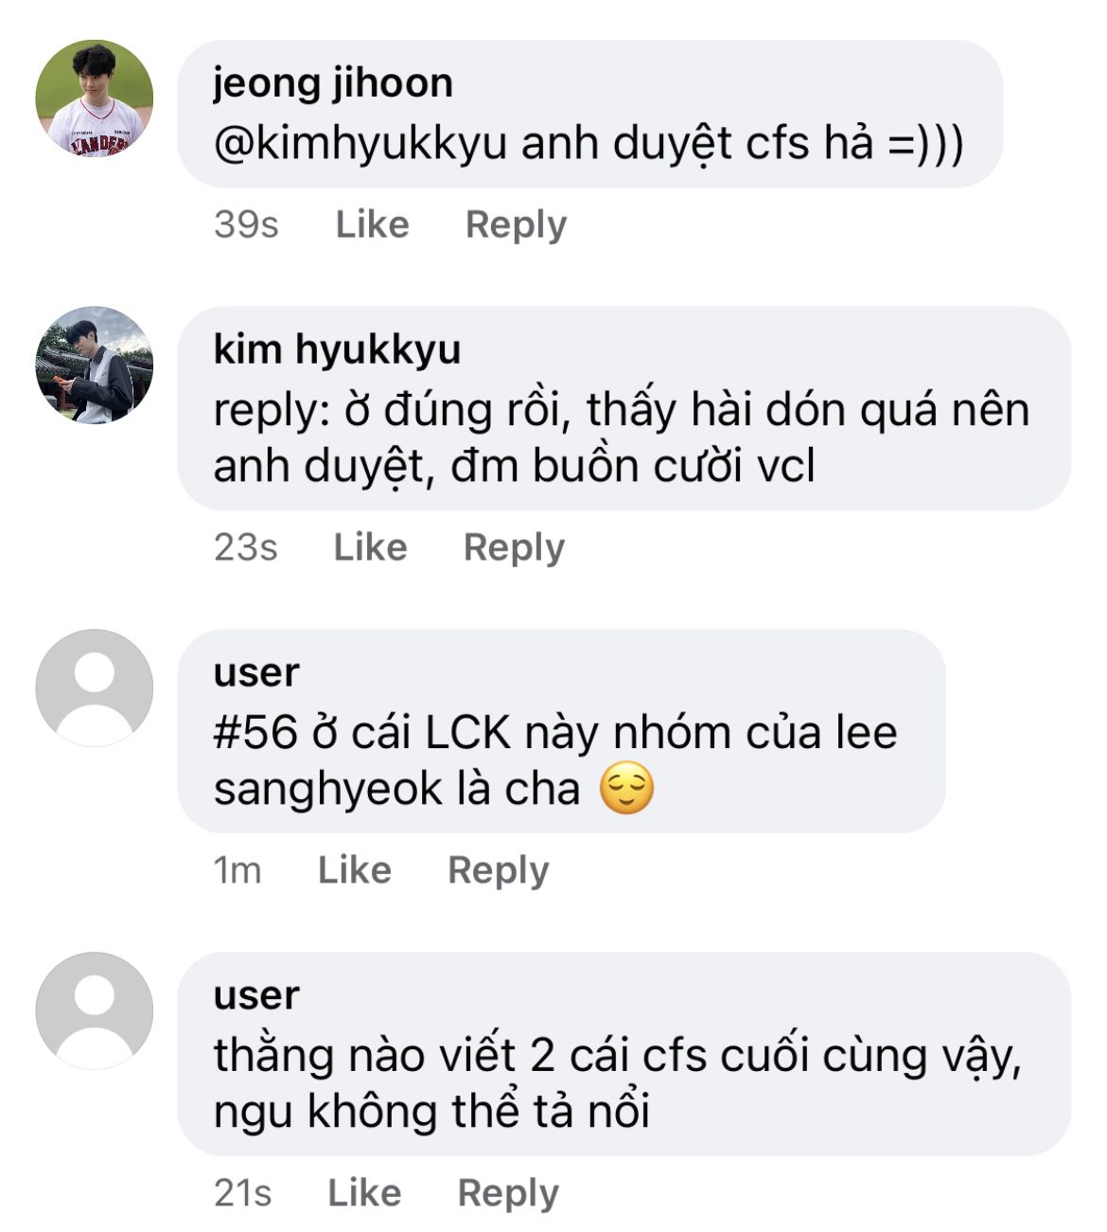Tap the default avatar beside the #56 comment
The height and width of the screenshot is (1232, 1107).
pos(95,687)
